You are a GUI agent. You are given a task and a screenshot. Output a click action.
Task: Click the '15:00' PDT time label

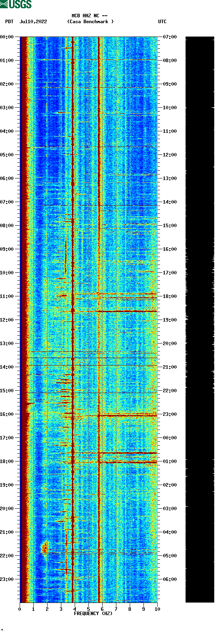click(x=7, y=391)
